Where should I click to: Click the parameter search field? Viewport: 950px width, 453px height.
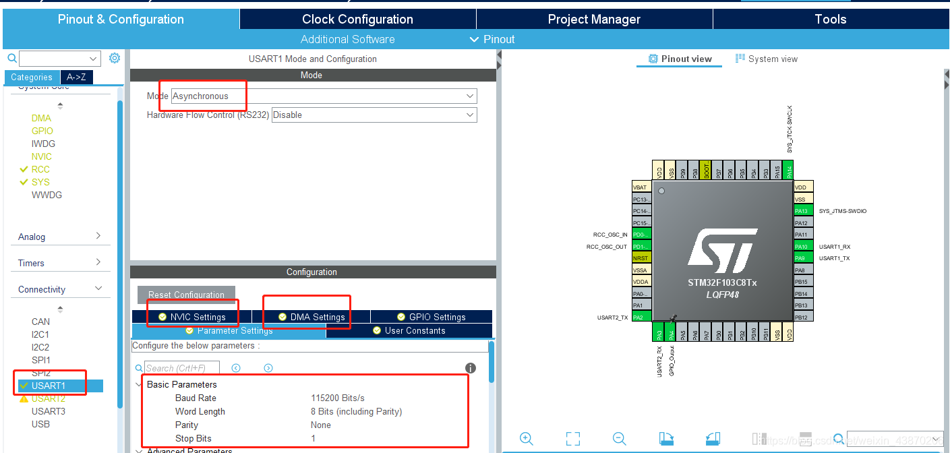tap(182, 368)
